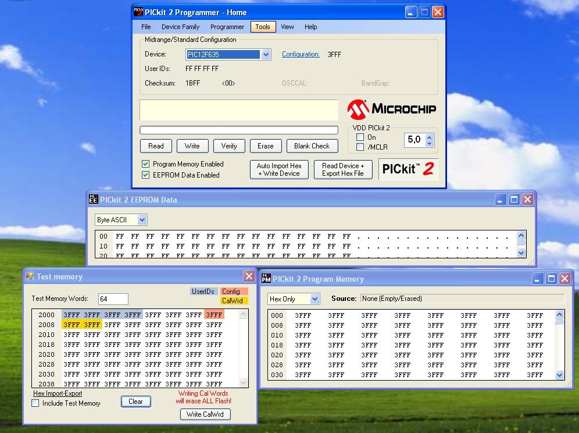Open the Help menu
Viewport: 579px width, 433px height.
[x=310, y=27]
